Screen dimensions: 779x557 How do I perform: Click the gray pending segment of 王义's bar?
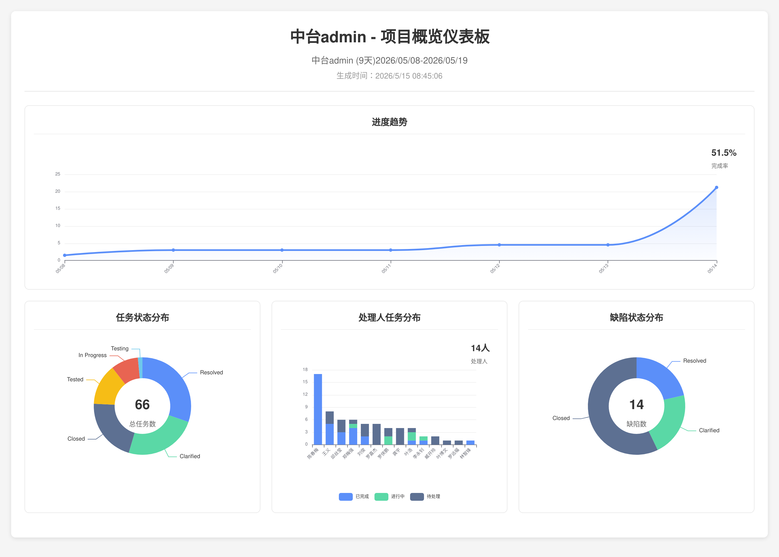(330, 418)
